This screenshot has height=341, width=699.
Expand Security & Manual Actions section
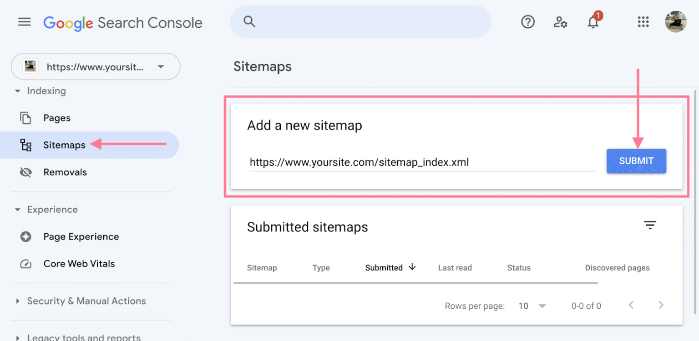pos(18,301)
